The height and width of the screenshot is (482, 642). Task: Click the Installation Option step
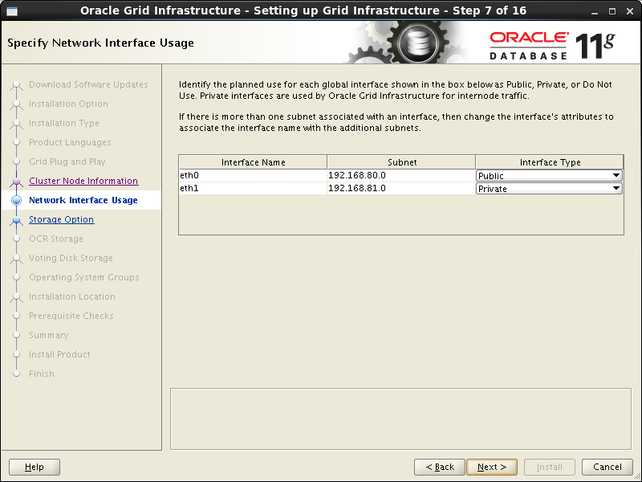[68, 104]
